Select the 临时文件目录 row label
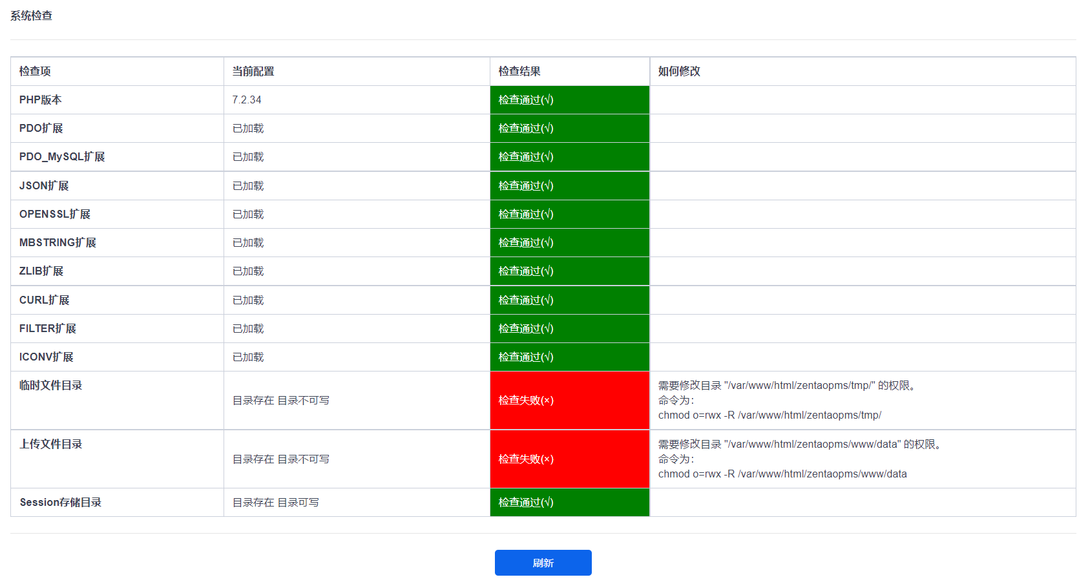Viewport: 1088px width, 586px height. (51, 385)
